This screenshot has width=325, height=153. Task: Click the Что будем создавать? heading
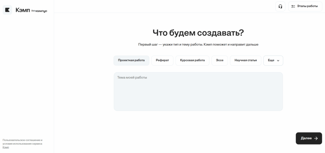pos(198,33)
